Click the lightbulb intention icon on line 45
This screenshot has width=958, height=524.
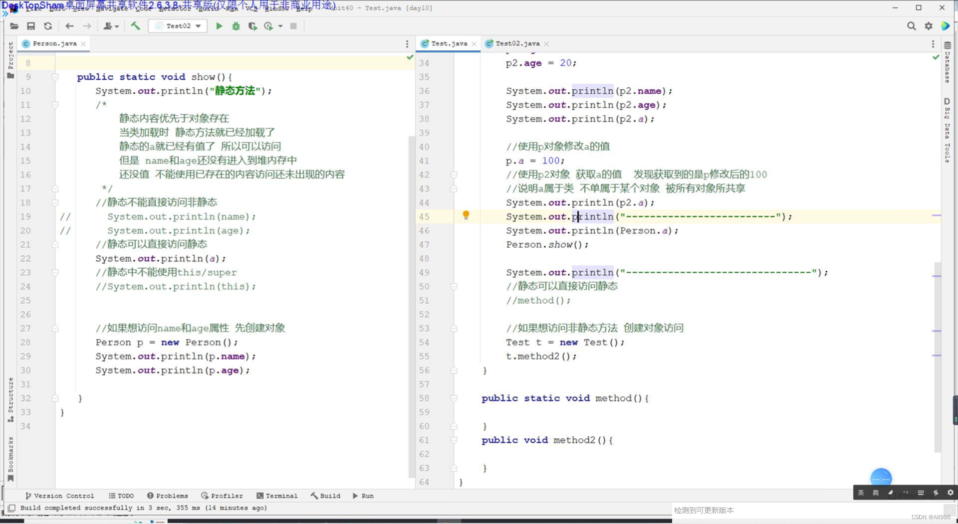tap(466, 215)
